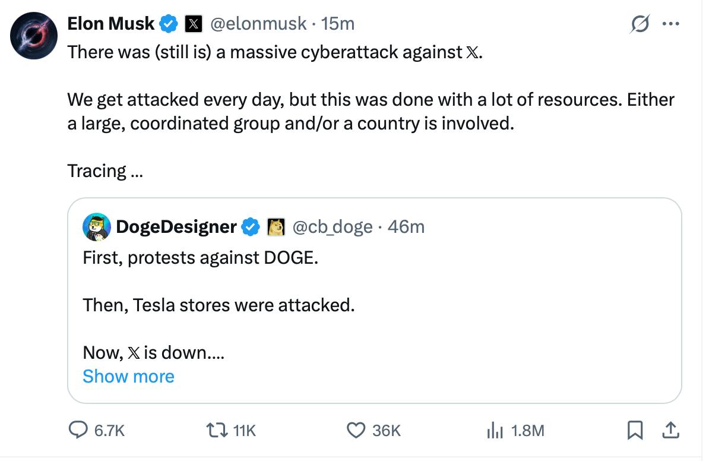Share the post via upload arrow icon
Image resolution: width=709 pixels, height=461 pixels.
tap(670, 430)
